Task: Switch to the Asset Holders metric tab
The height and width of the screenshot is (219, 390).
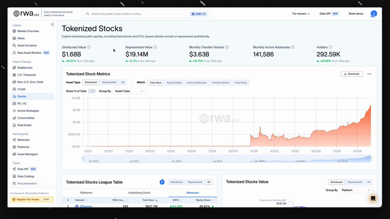Action: point(175,83)
